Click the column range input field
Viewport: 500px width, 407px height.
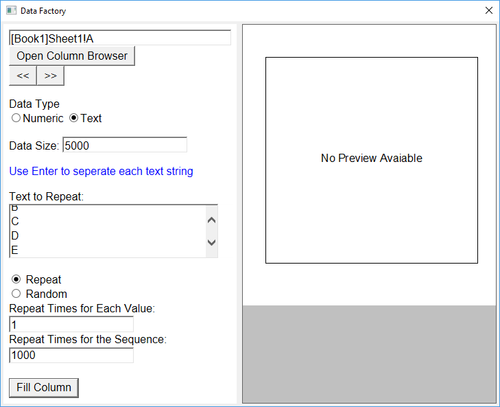pyautogui.click(x=120, y=38)
